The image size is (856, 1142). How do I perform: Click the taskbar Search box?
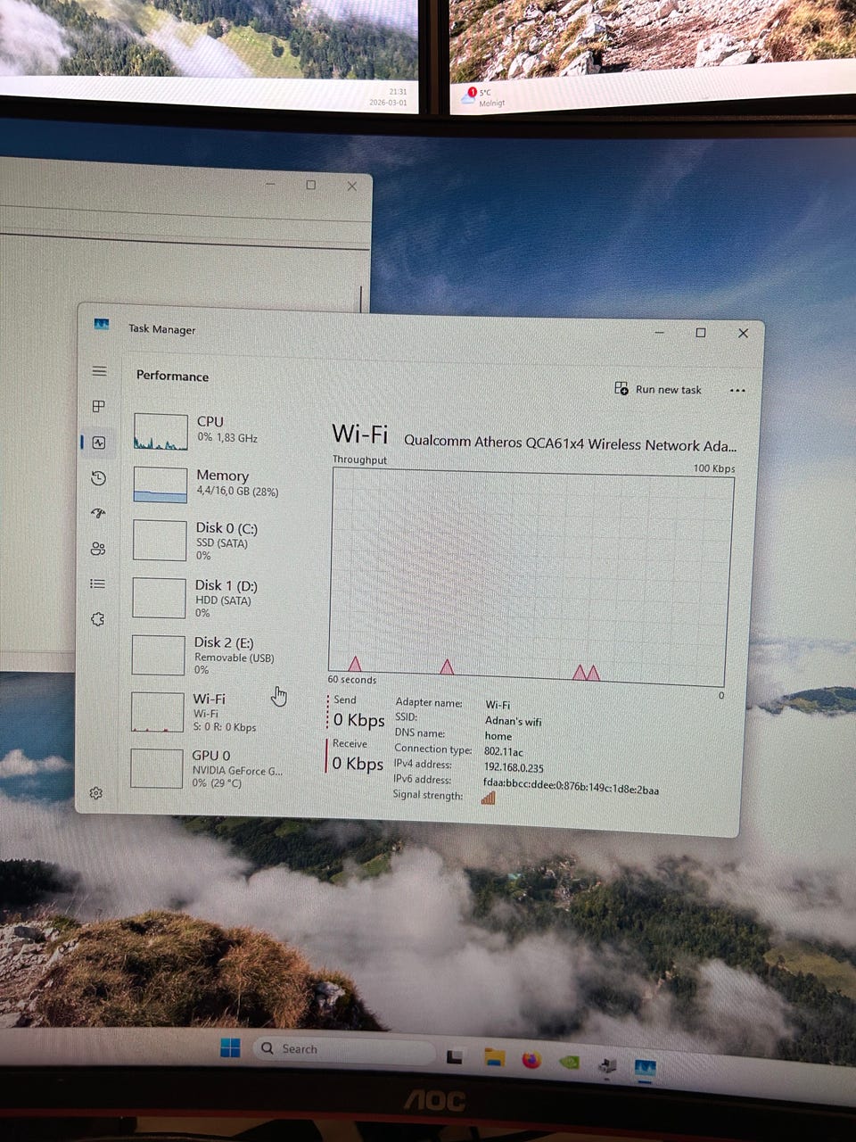tap(343, 1049)
